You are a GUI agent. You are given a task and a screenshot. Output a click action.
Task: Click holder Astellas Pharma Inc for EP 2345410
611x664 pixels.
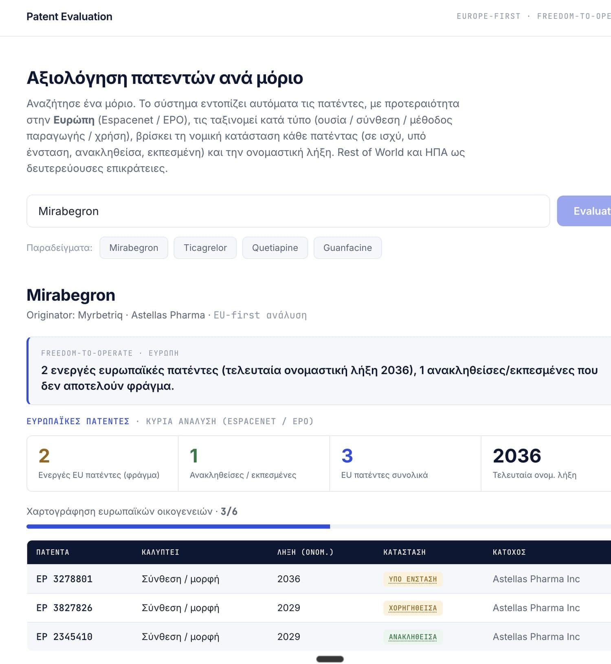click(x=536, y=637)
